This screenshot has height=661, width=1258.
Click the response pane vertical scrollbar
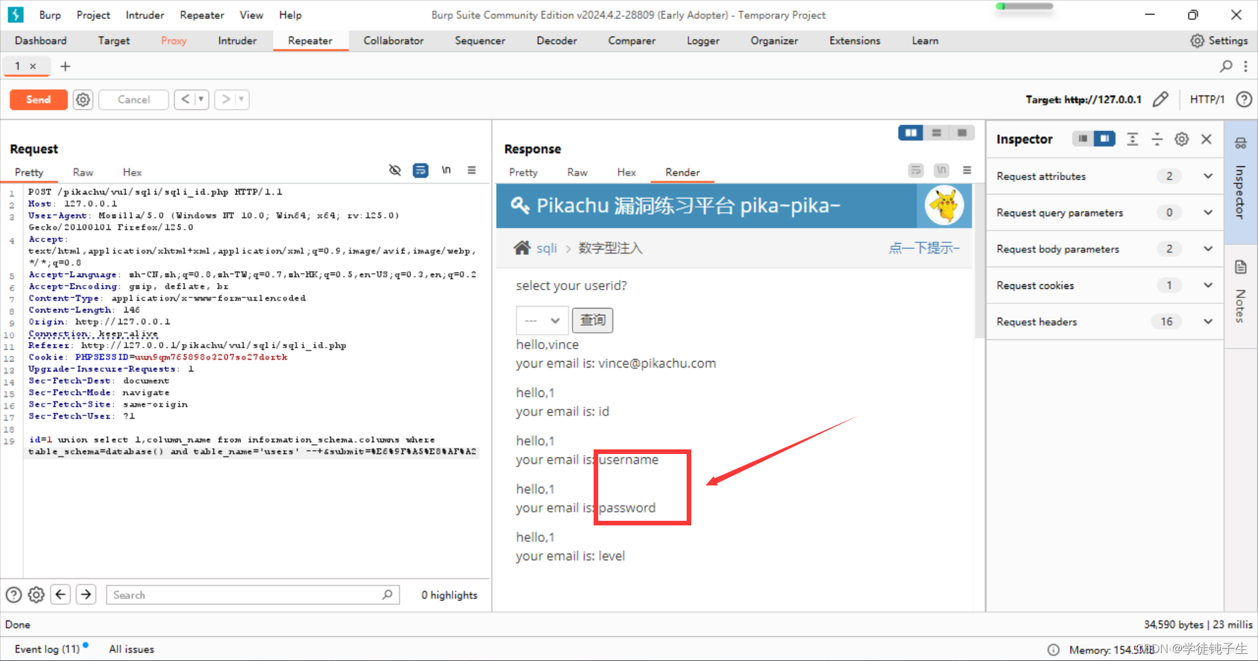click(979, 262)
